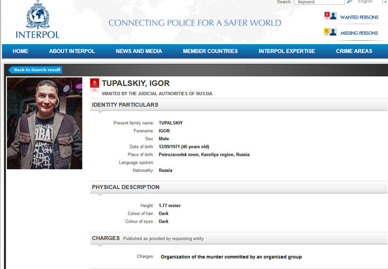
Task: Click the family name value TUPALSKIY
Action: point(171,123)
